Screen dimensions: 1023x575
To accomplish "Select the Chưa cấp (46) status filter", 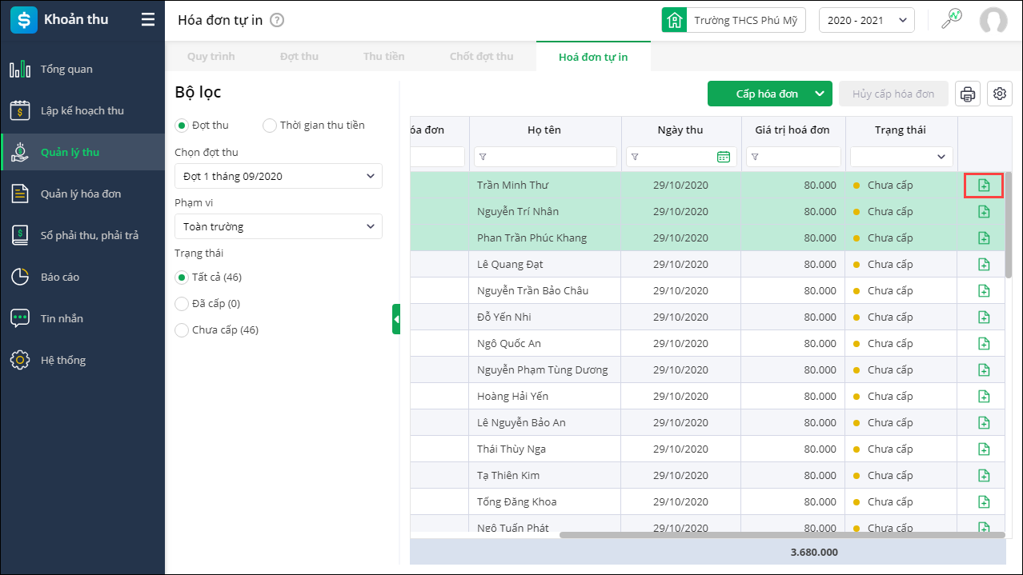I will pyautogui.click(x=182, y=330).
